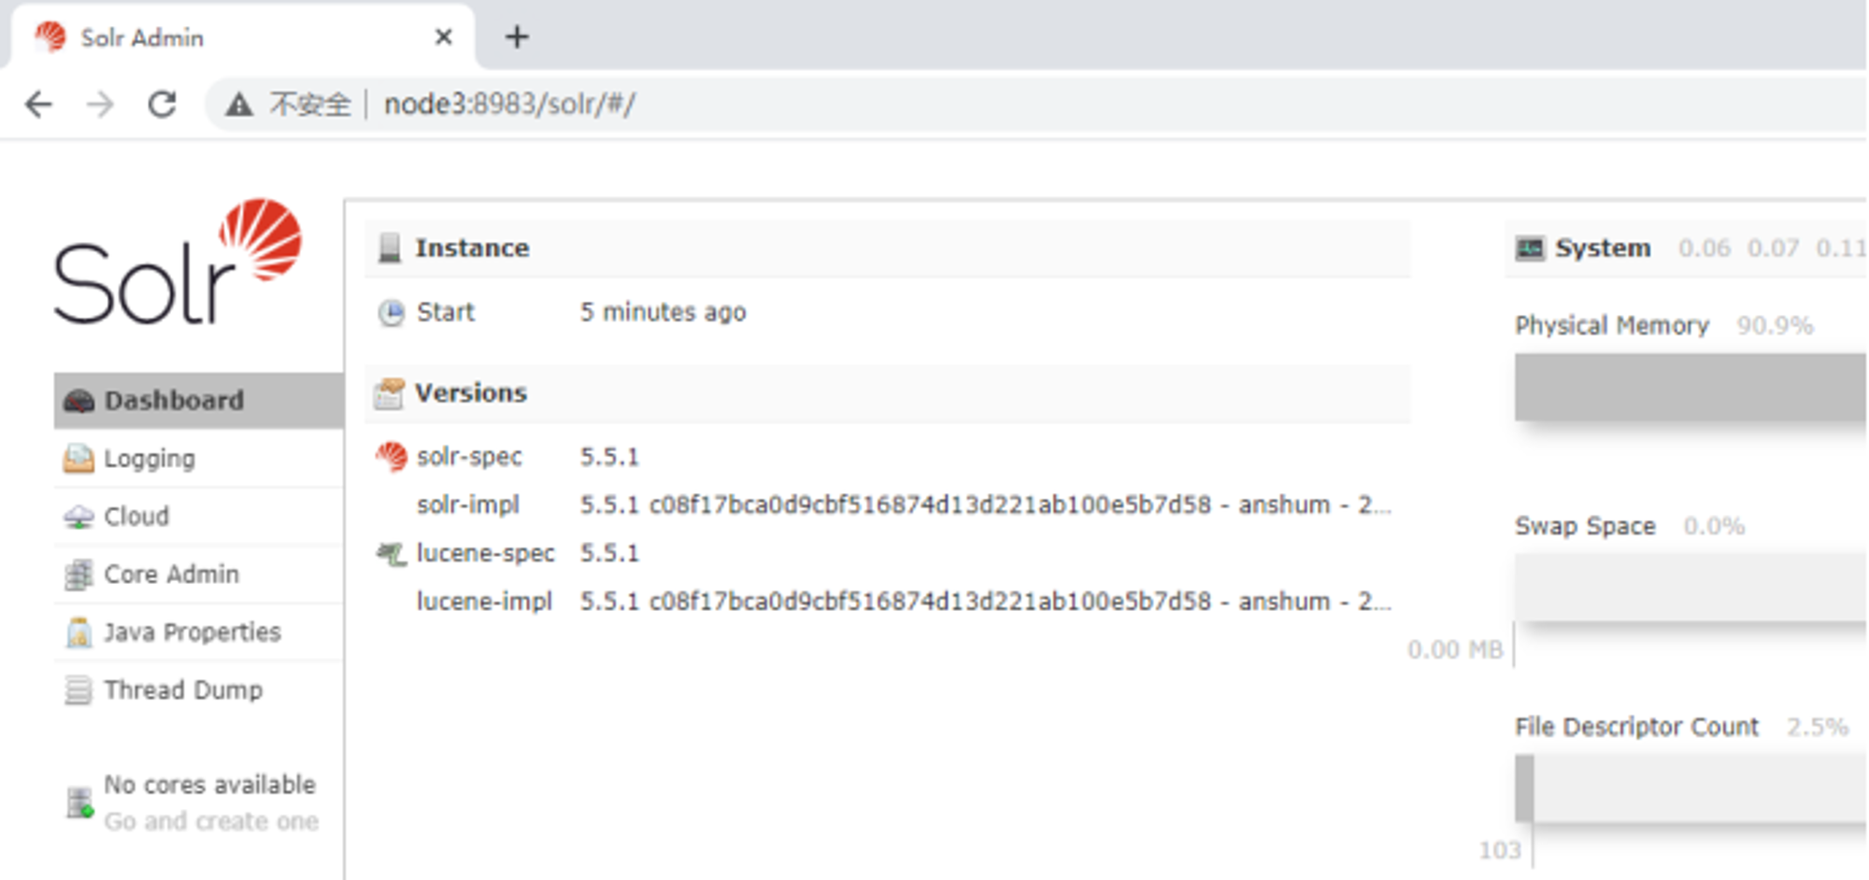Click the Thread Dump list icon
The image size is (1869, 880).
coord(78,690)
